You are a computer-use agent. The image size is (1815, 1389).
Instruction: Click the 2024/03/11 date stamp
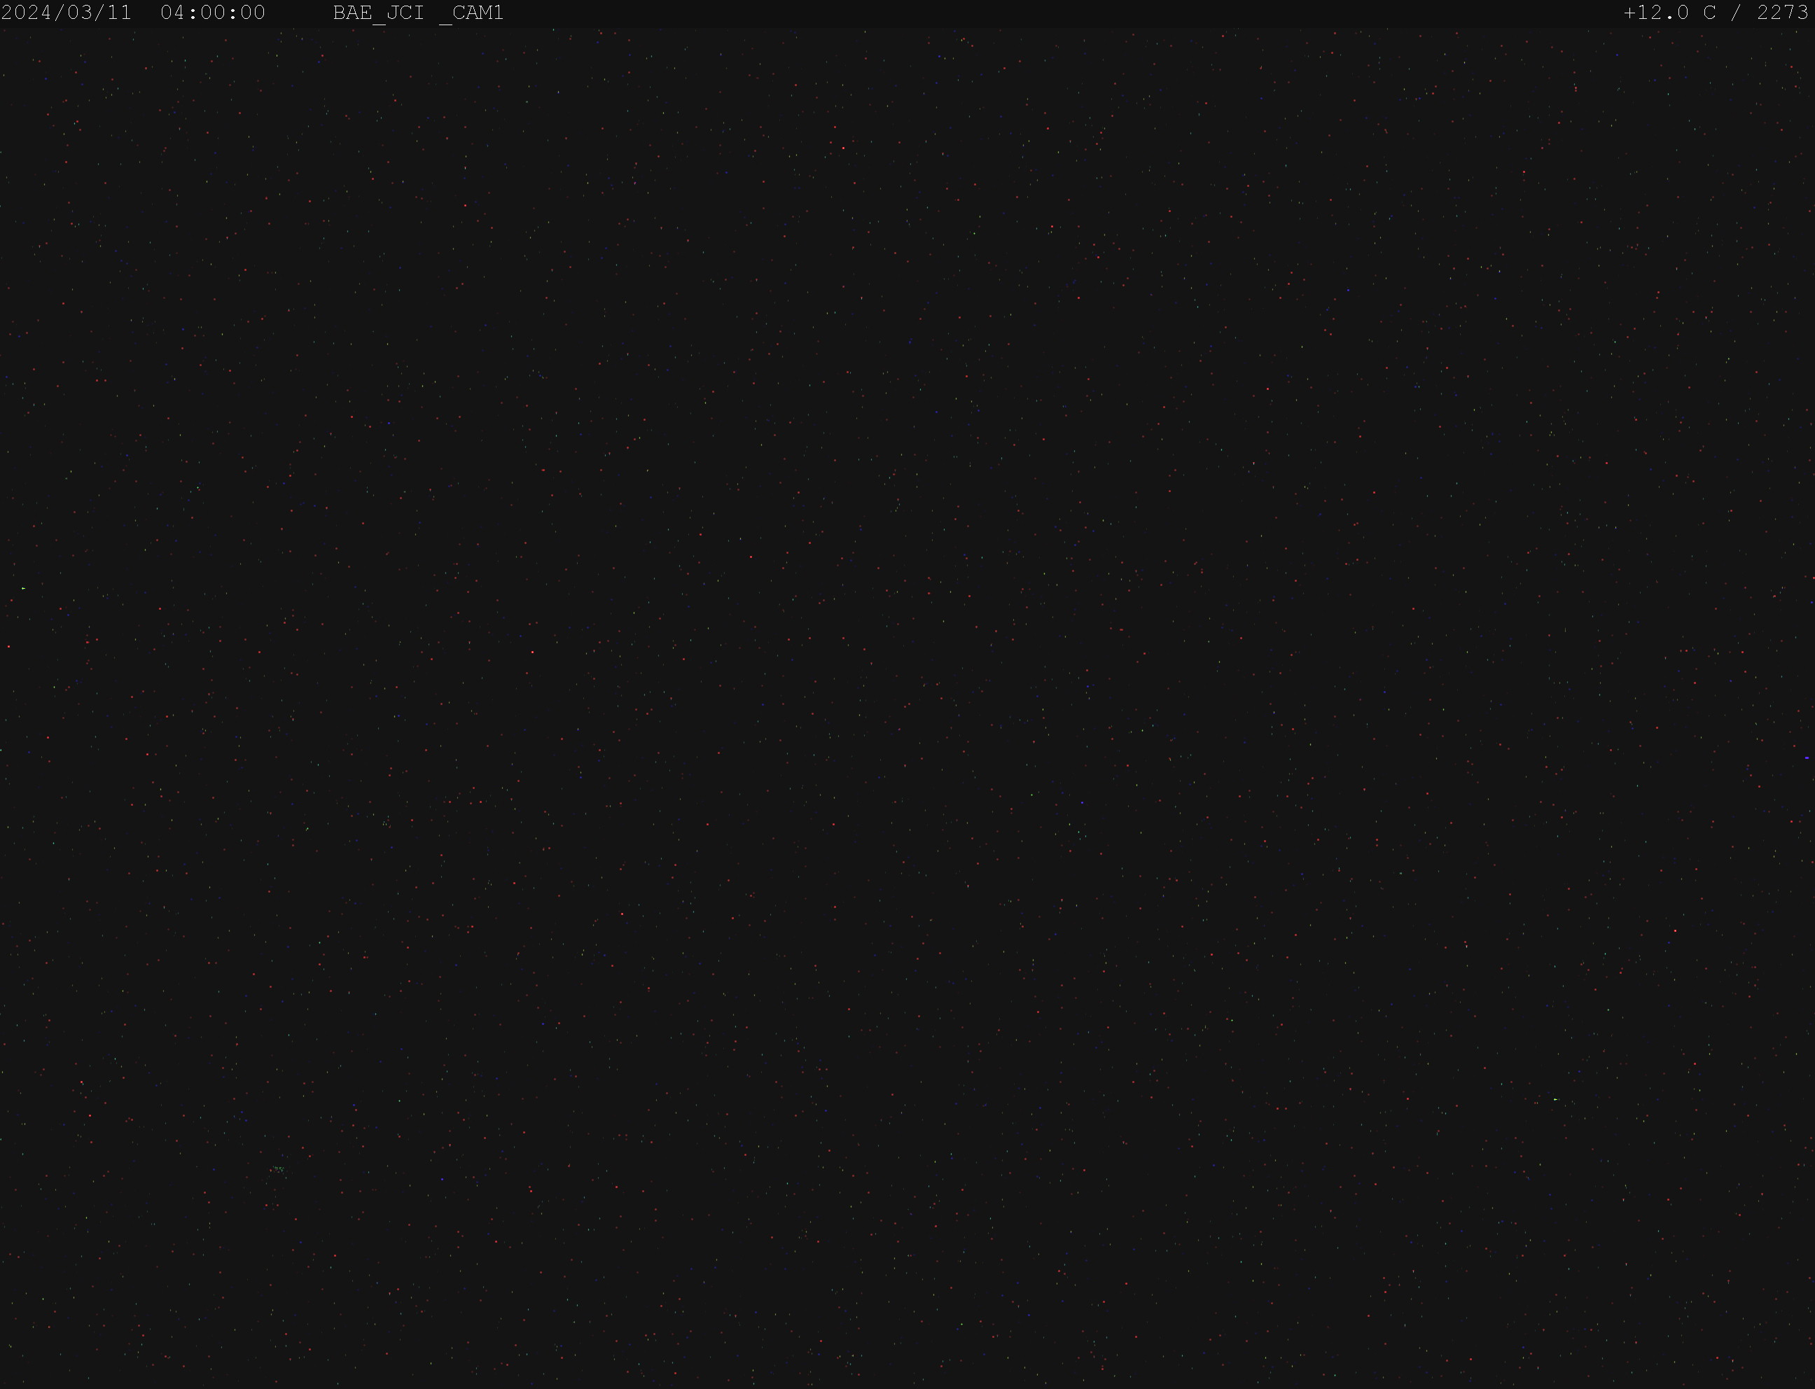(66, 13)
